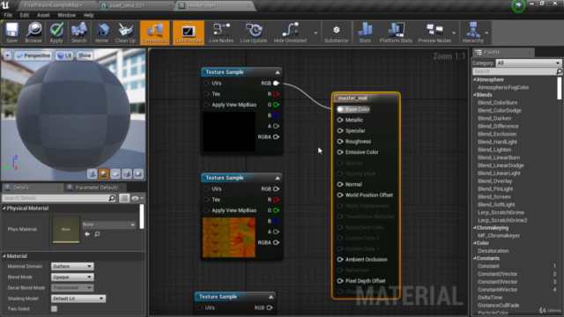Switch to the Parameter Defaults tab
The image size is (564, 317).
[95, 188]
